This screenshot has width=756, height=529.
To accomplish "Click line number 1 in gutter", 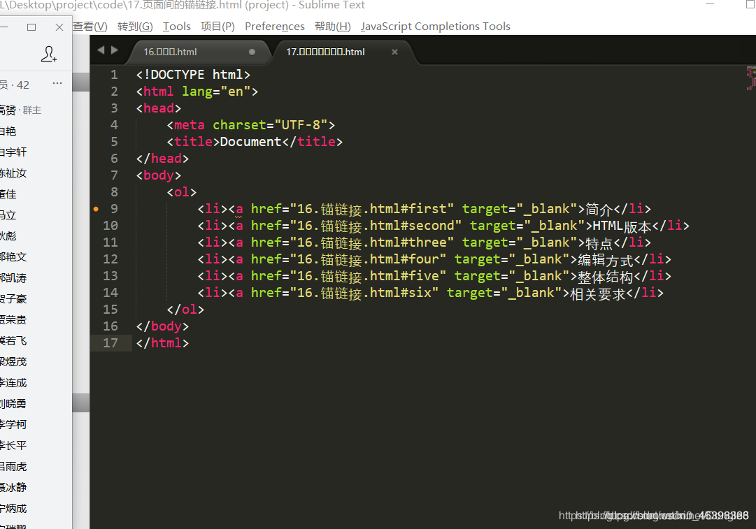I will click(114, 75).
